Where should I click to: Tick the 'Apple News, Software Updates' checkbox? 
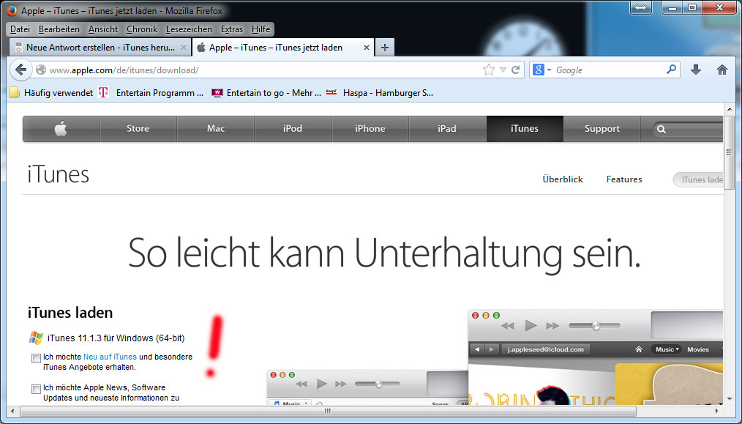click(36, 389)
